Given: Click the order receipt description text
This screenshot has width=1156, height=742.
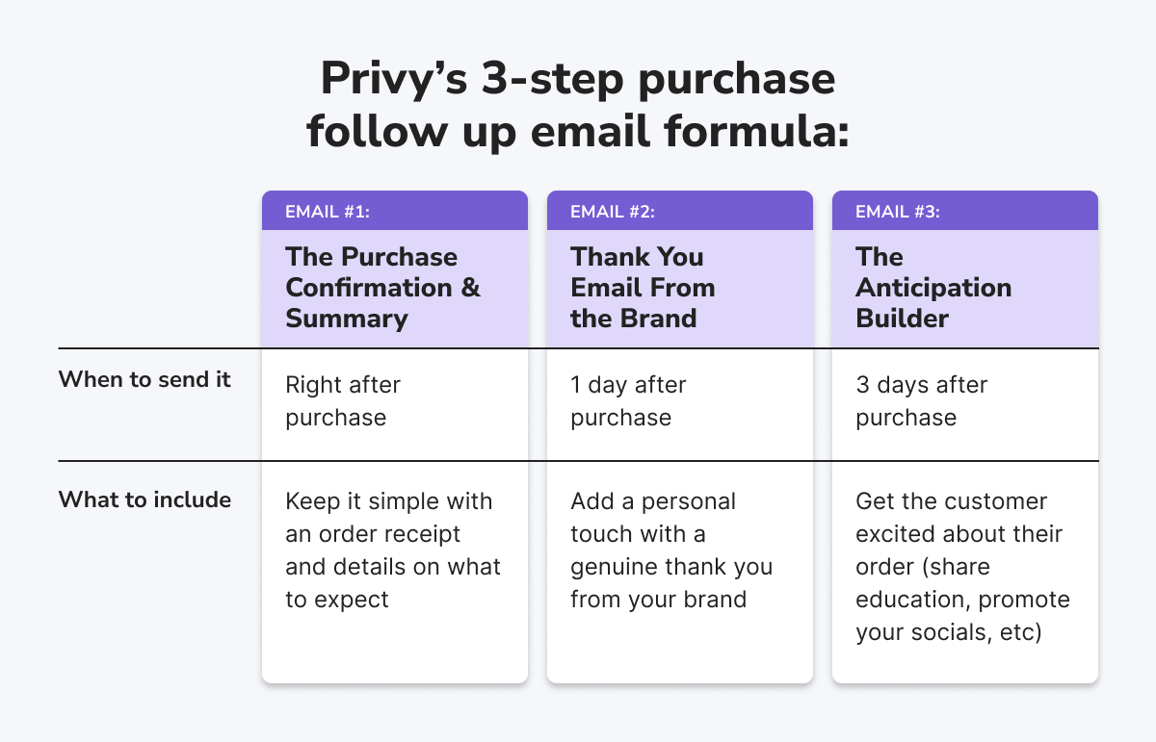Looking at the screenshot, I should (393, 550).
